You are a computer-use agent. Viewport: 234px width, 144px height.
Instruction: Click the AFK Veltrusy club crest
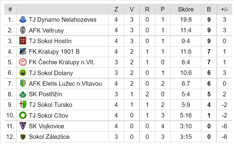[x=23, y=30]
